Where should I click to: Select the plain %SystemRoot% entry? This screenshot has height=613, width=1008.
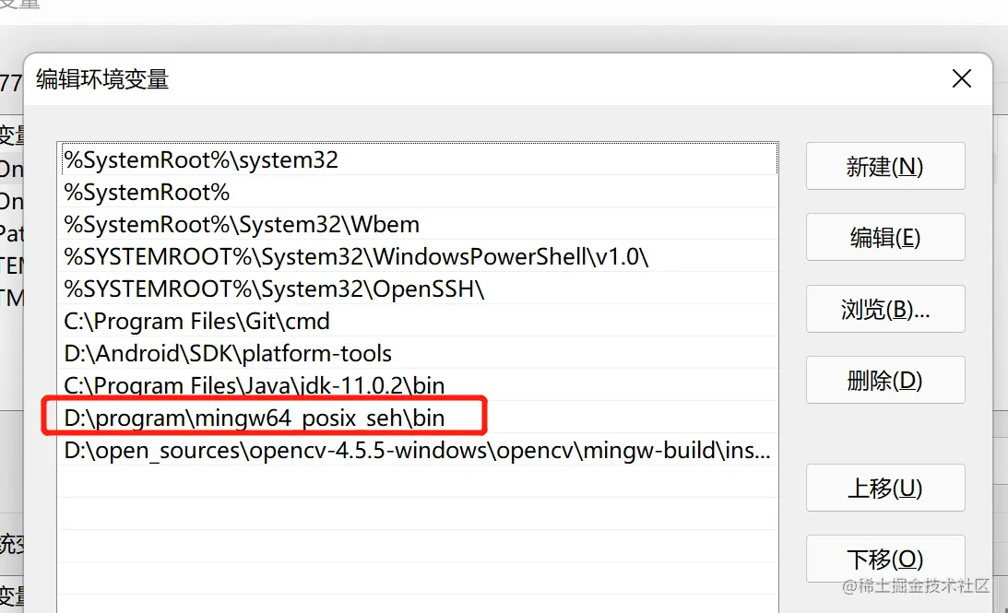[x=418, y=192]
